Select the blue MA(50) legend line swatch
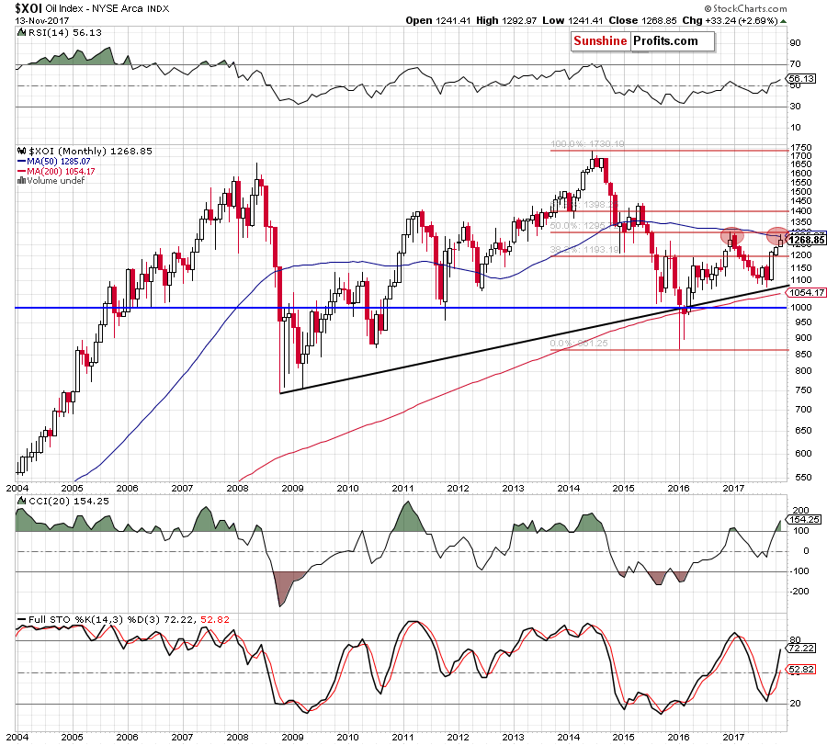The height and width of the screenshot is (745, 827). (x=21, y=162)
